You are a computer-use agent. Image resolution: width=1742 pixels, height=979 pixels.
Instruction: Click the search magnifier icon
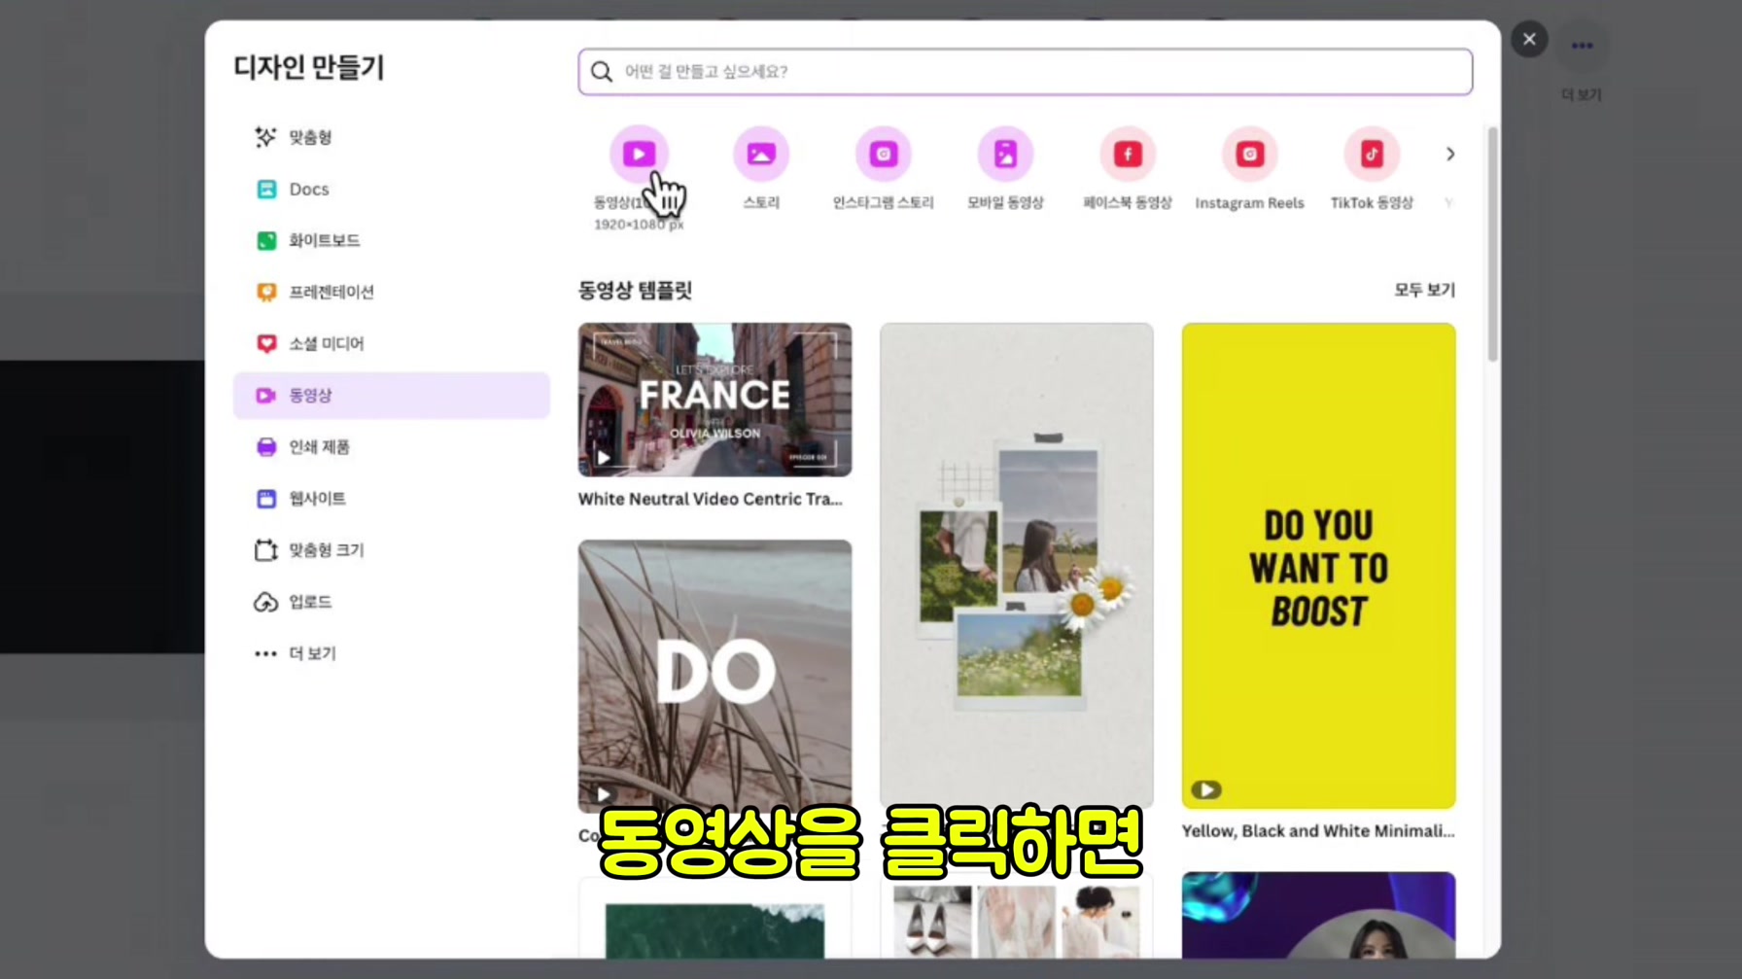602,72
